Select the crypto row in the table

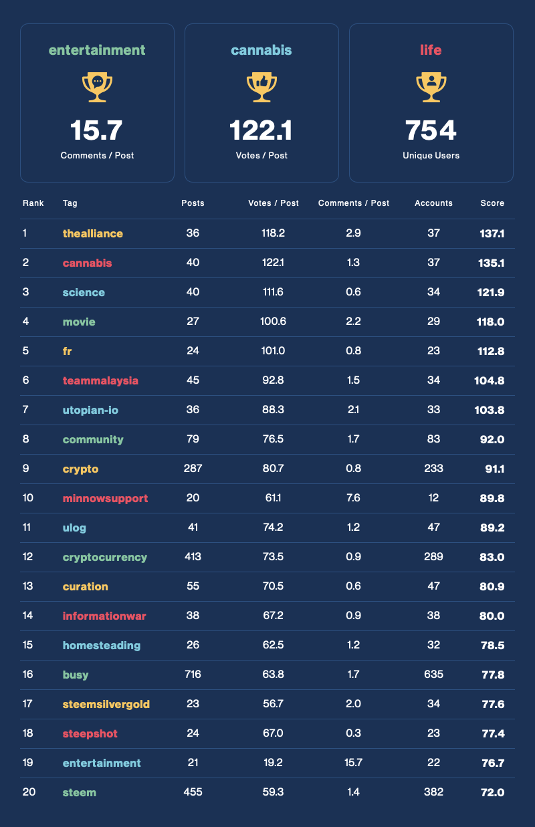267,469
